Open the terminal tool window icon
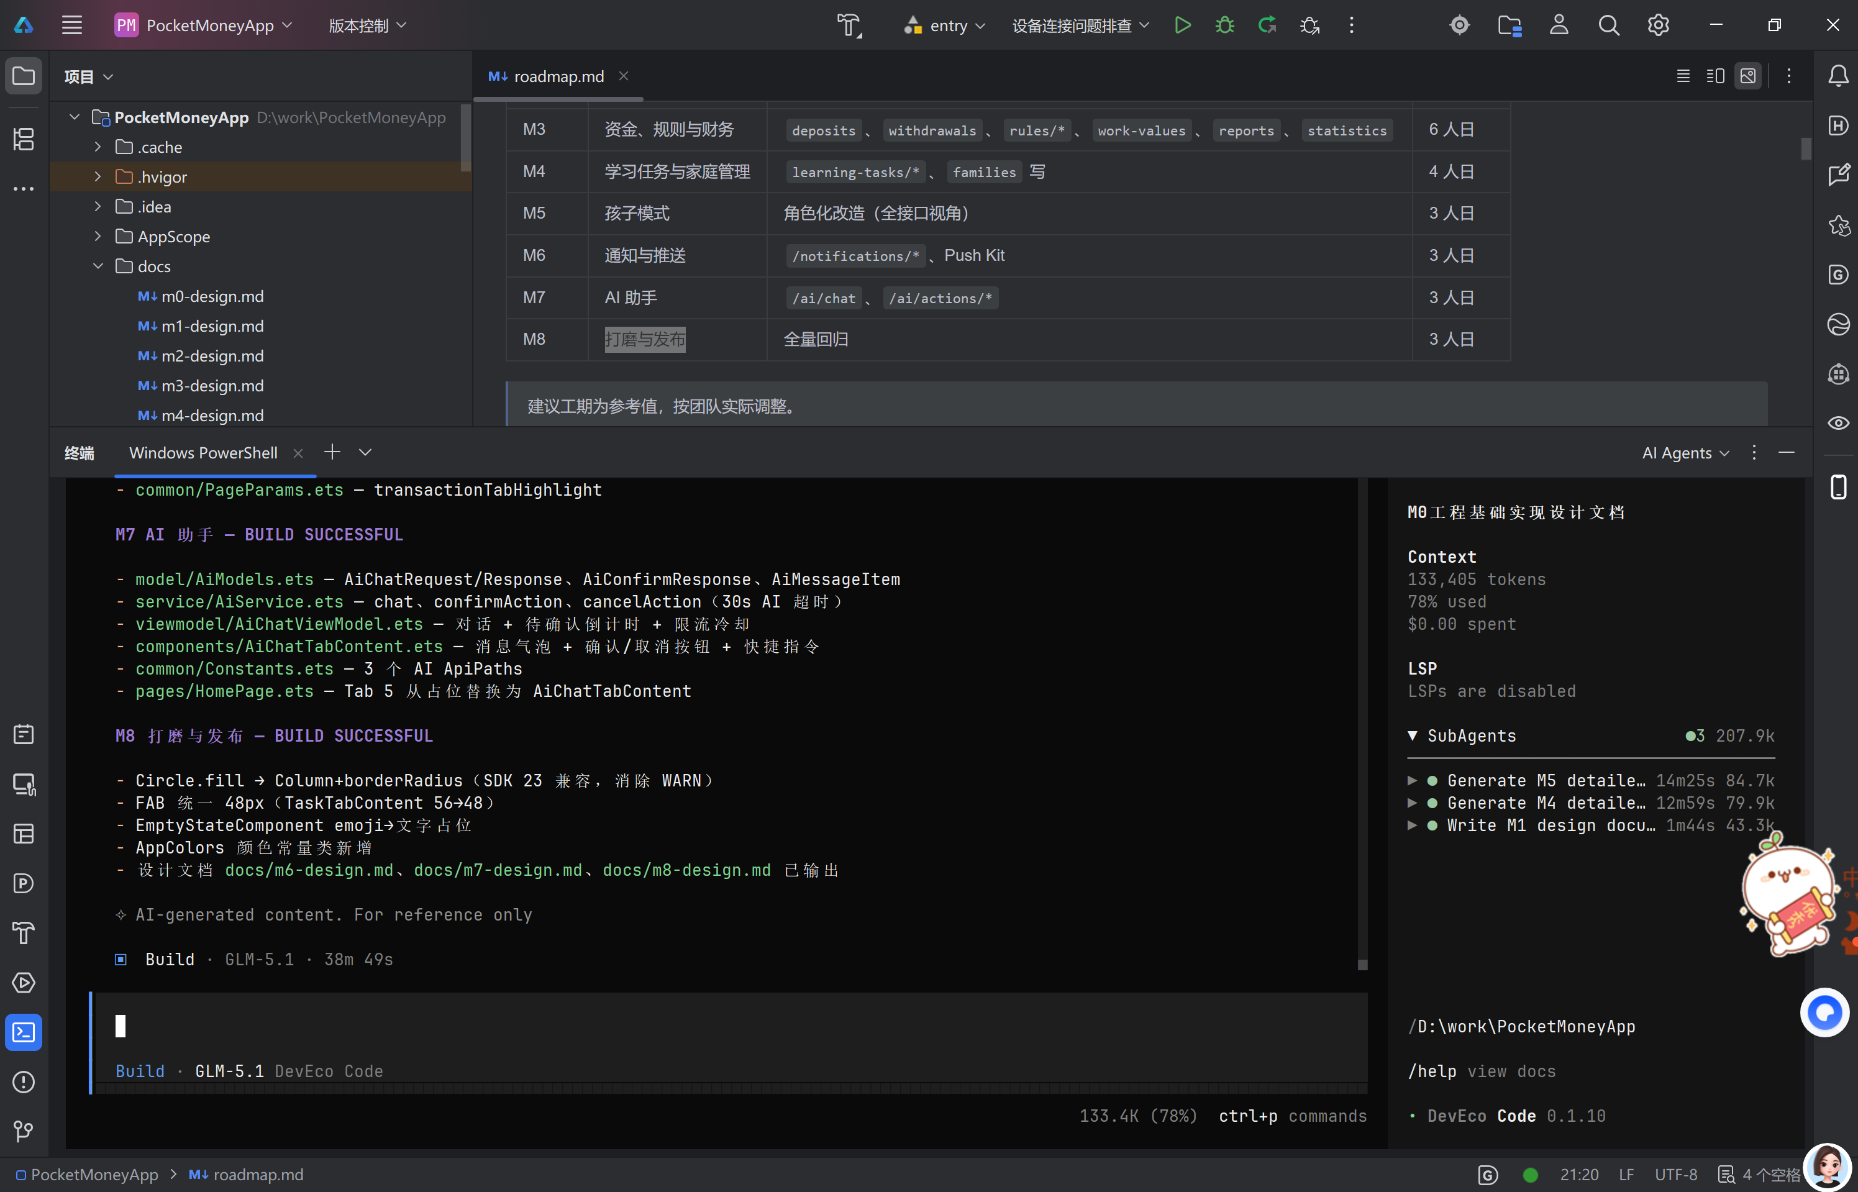This screenshot has height=1192, width=1858. click(24, 1032)
